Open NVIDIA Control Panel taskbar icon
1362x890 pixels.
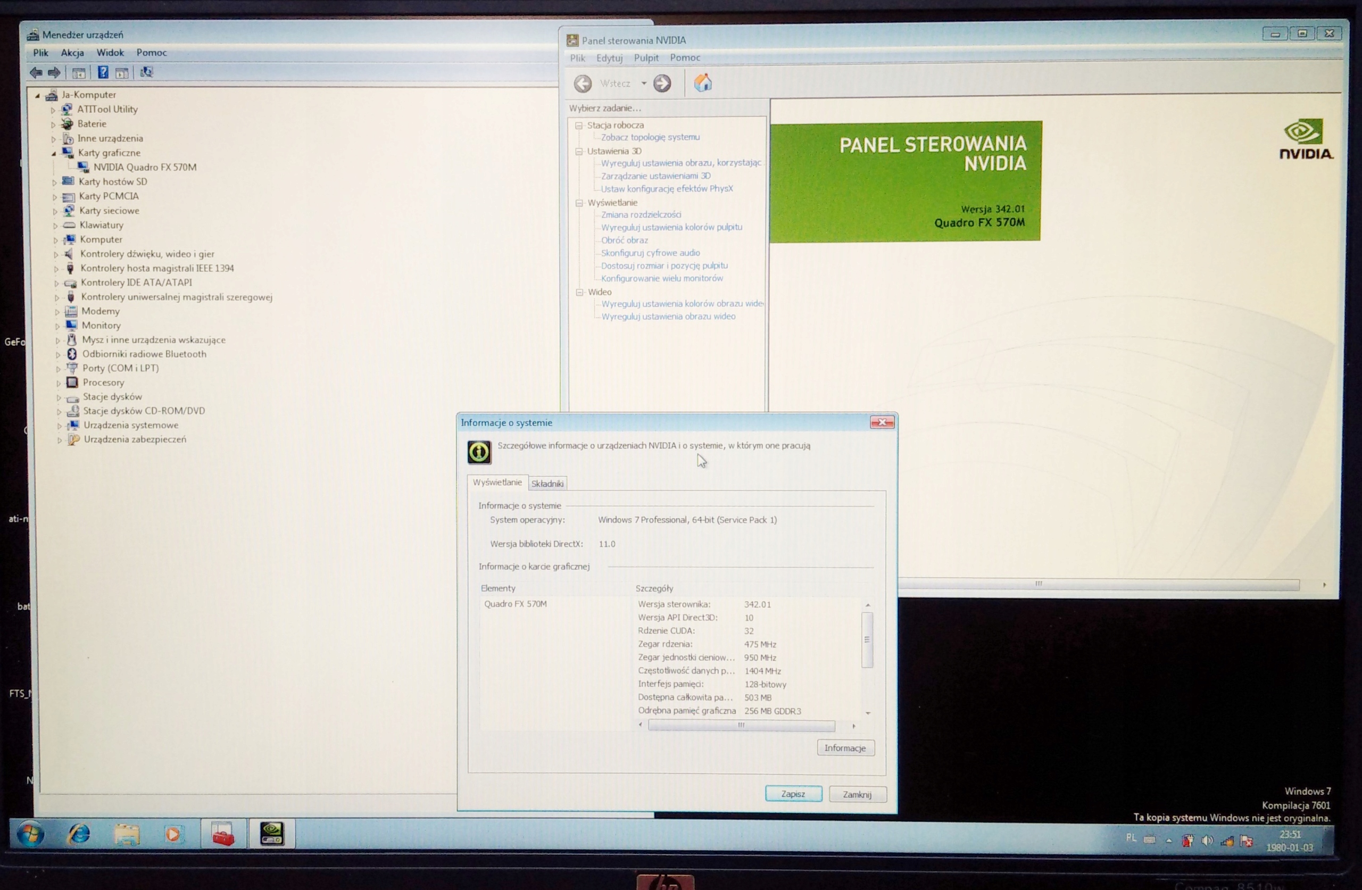coord(272,833)
